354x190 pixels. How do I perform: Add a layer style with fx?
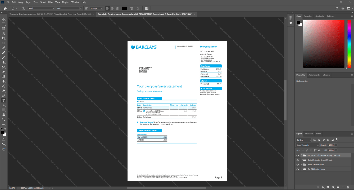coord(323,187)
